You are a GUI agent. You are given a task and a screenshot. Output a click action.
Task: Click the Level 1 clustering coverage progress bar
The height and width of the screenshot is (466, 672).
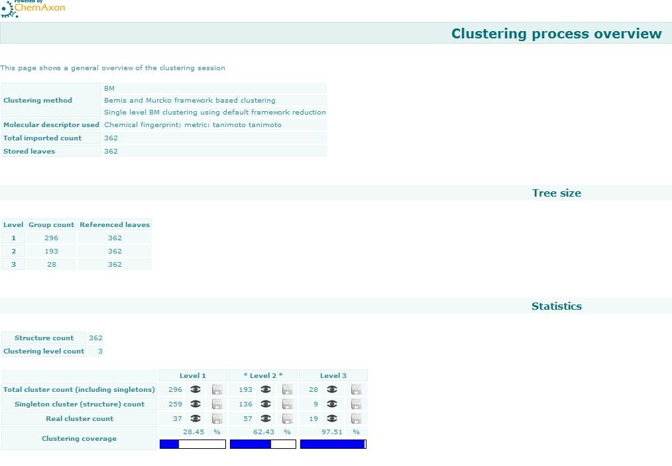(192, 444)
